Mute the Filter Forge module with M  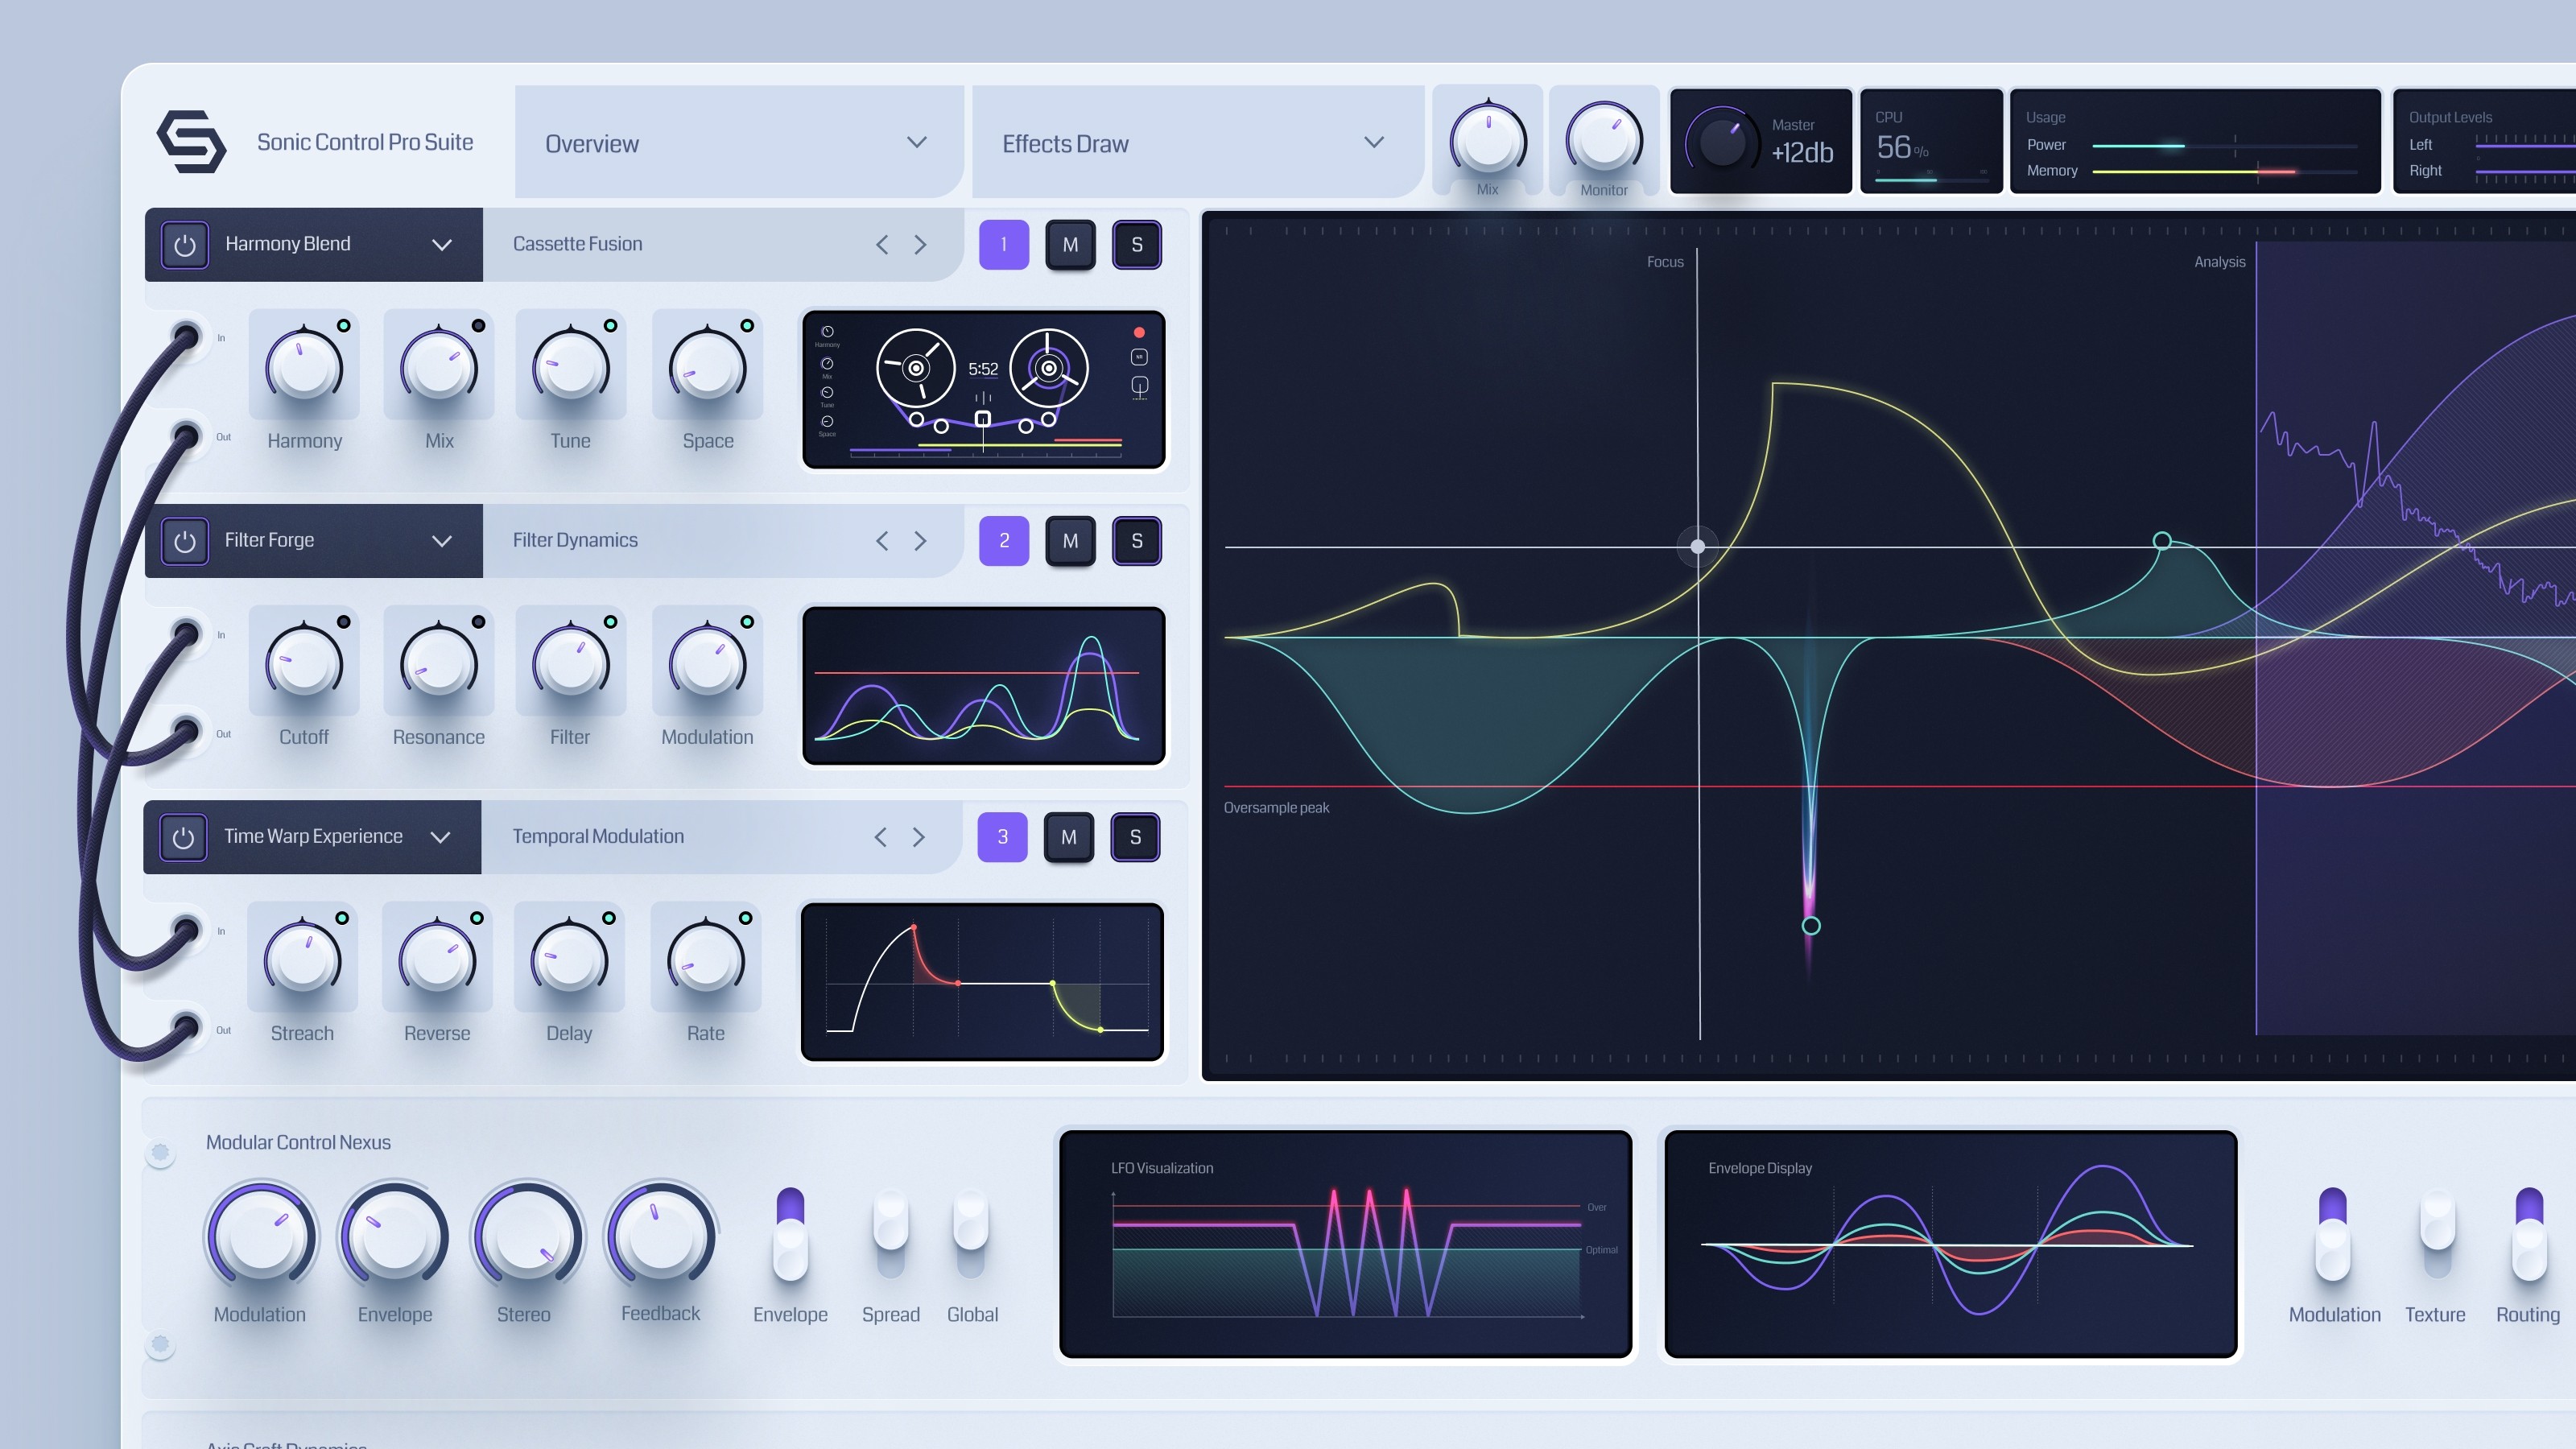(x=1070, y=541)
